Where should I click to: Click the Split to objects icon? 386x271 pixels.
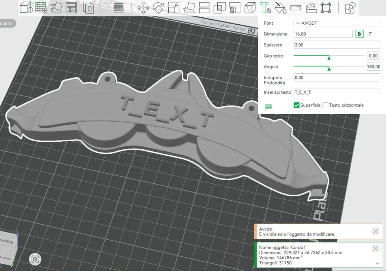[x=89, y=8]
